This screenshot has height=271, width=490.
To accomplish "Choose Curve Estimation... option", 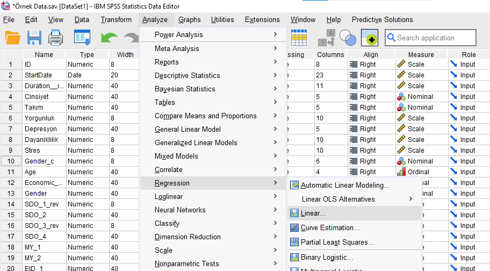I will tap(330, 227).
